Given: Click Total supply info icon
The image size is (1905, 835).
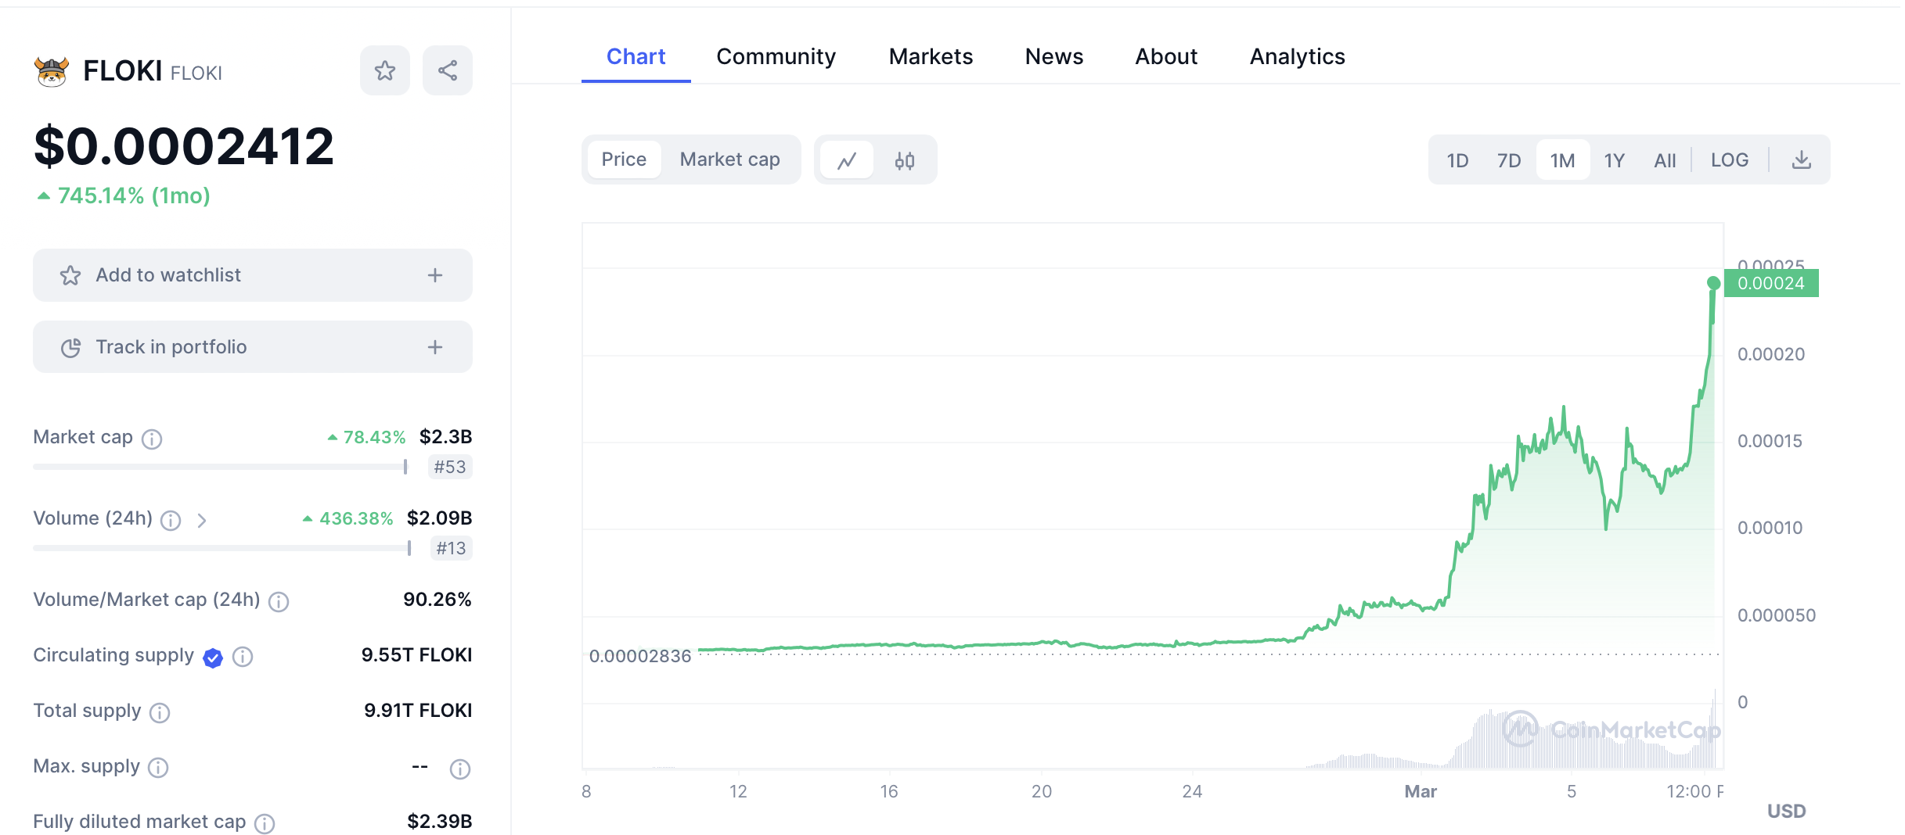Looking at the screenshot, I should (x=160, y=712).
